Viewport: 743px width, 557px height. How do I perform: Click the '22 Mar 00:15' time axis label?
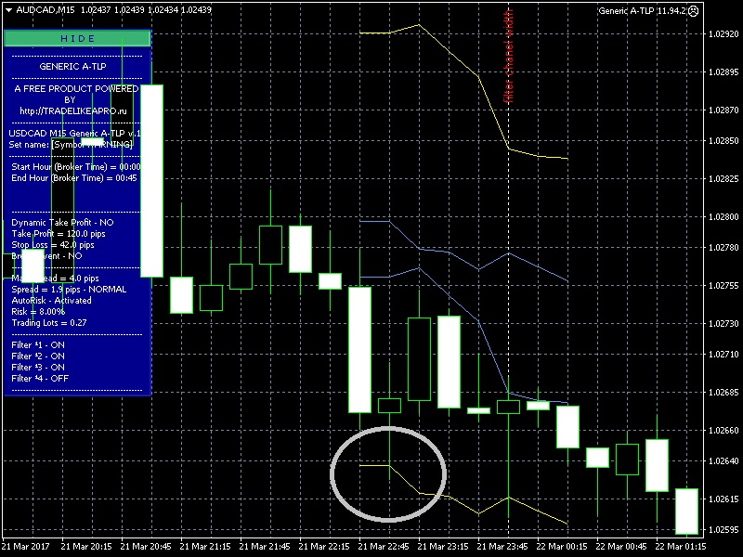click(x=562, y=546)
